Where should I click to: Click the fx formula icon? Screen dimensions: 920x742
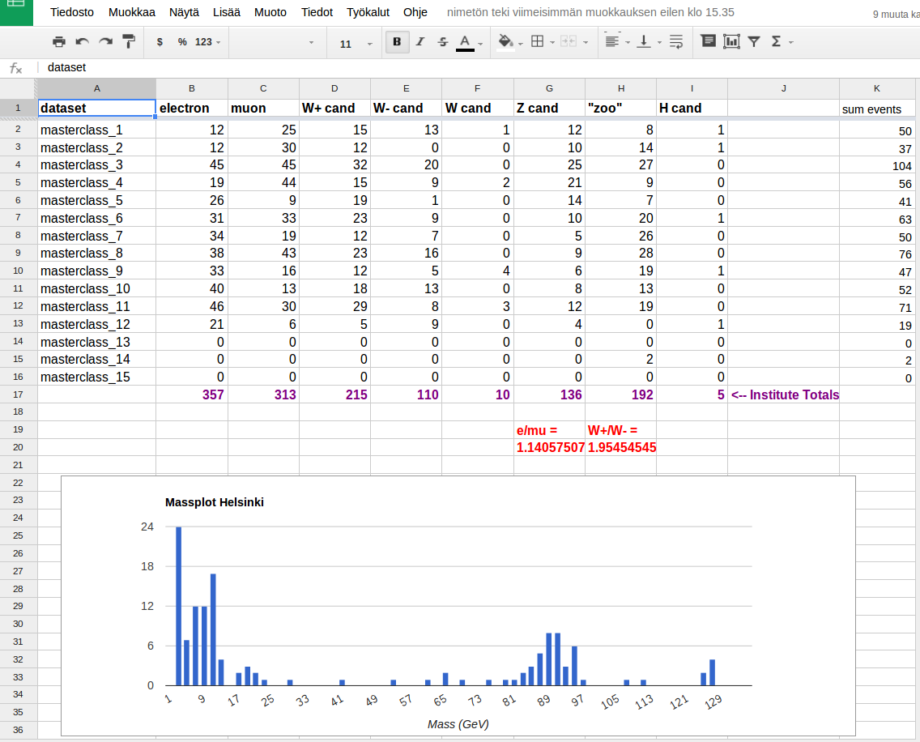click(16, 68)
